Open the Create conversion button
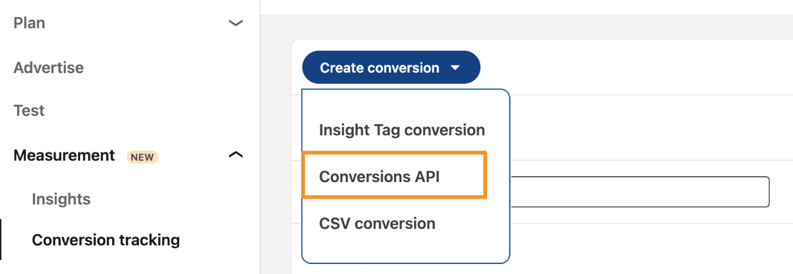 (379, 68)
